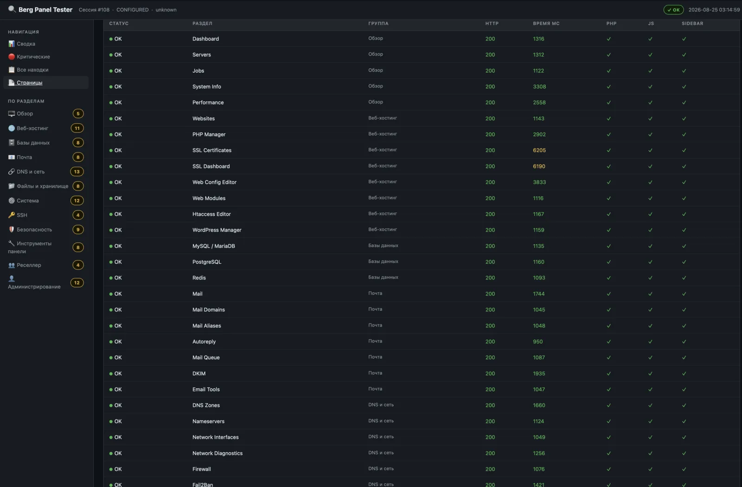Click the Администрирование count badge 12
This screenshot has height=487, width=742.
point(77,283)
